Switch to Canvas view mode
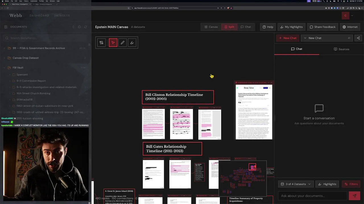Image resolution: width=364 pixels, height=204 pixels. [x=211, y=27]
